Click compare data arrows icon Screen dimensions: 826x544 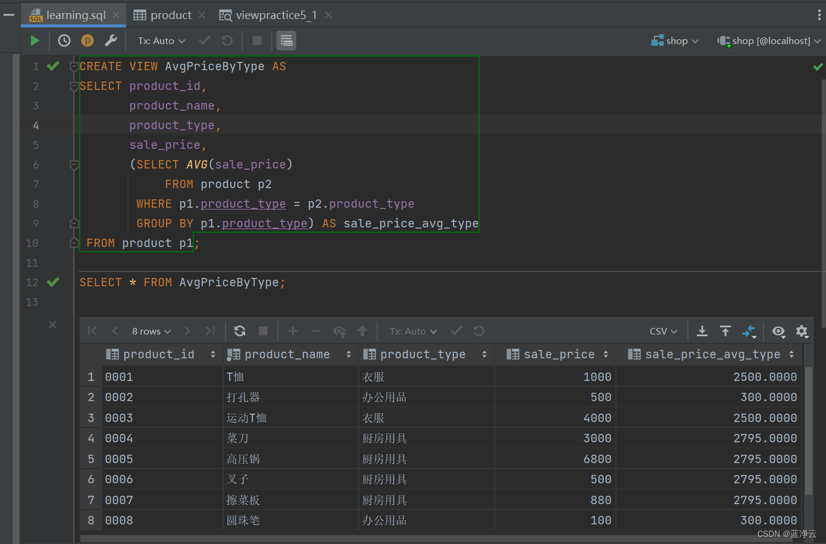[x=749, y=331]
